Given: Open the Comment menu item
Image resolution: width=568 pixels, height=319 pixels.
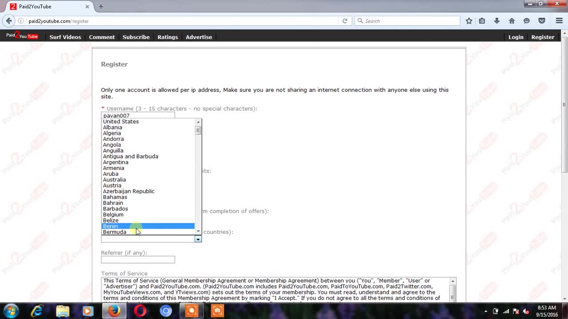Looking at the screenshot, I should coord(102,37).
